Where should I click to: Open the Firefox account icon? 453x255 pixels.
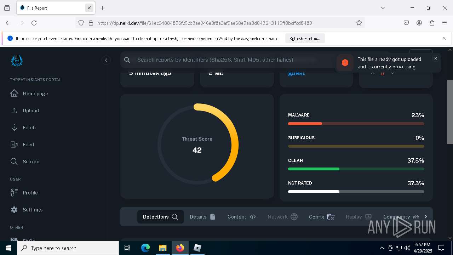[419, 23]
